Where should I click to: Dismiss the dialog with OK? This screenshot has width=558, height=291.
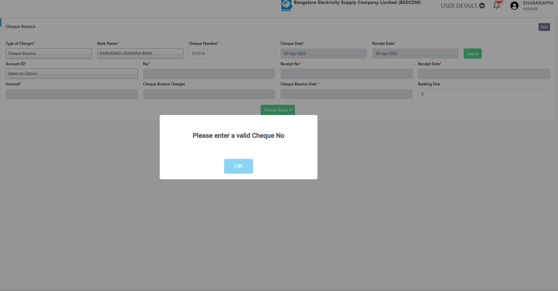pyautogui.click(x=239, y=166)
